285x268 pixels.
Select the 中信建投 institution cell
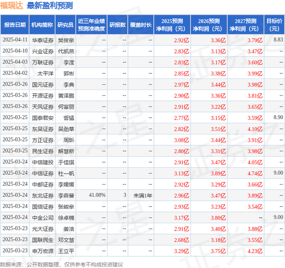coord(43,162)
